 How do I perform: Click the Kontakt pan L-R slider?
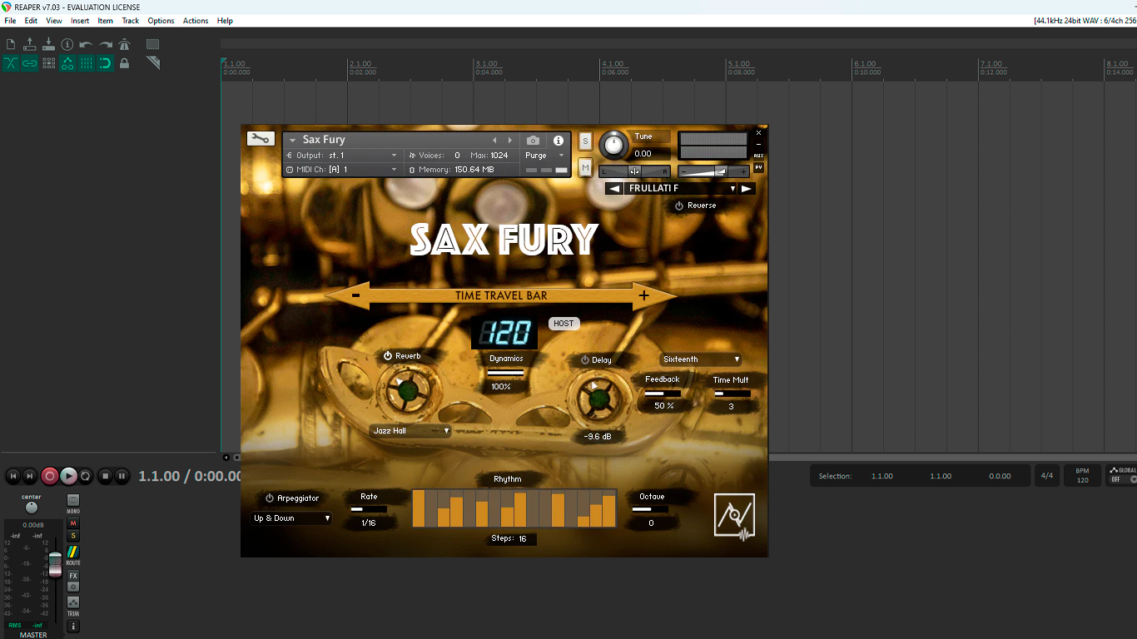click(634, 171)
